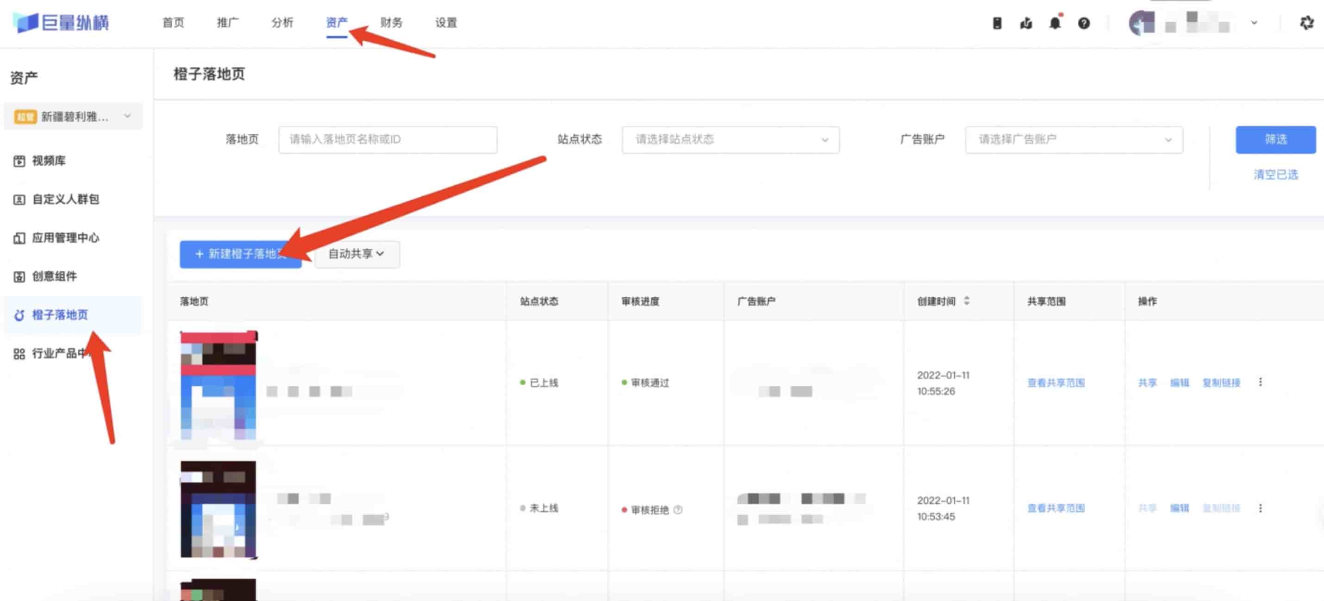Click the mobile phone icon in header
Viewport: 1324px width, 601px height.
(997, 23)
